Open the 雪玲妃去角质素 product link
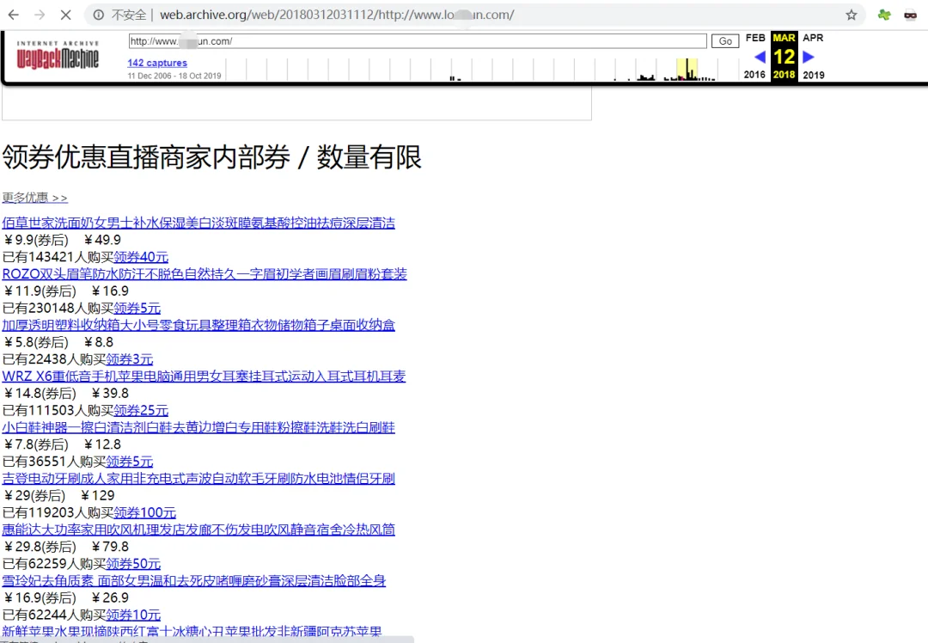 193,581
